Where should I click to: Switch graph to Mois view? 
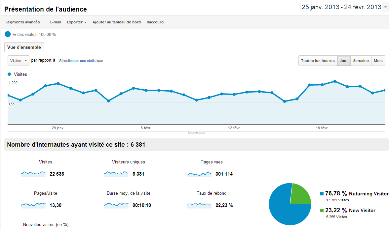coord(378,61)
